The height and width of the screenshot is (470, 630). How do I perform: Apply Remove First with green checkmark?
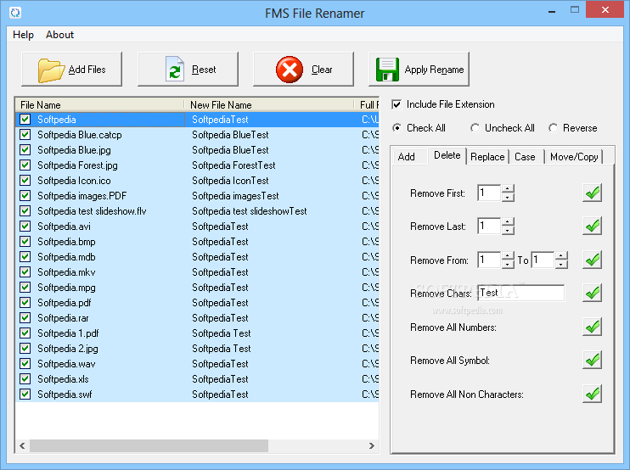[592, 193]
